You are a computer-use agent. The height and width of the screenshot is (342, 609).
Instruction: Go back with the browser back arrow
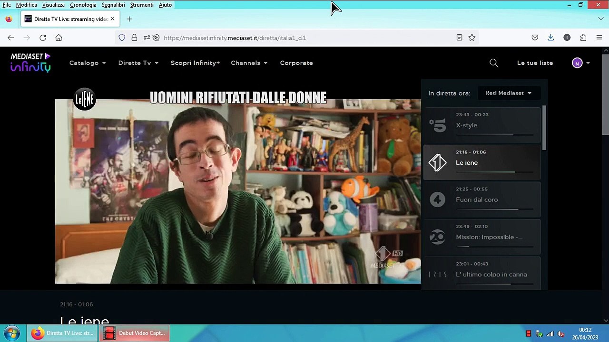tap(10, 38)
